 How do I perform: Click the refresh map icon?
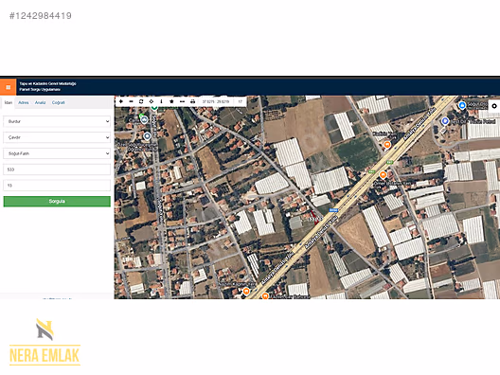141,101
